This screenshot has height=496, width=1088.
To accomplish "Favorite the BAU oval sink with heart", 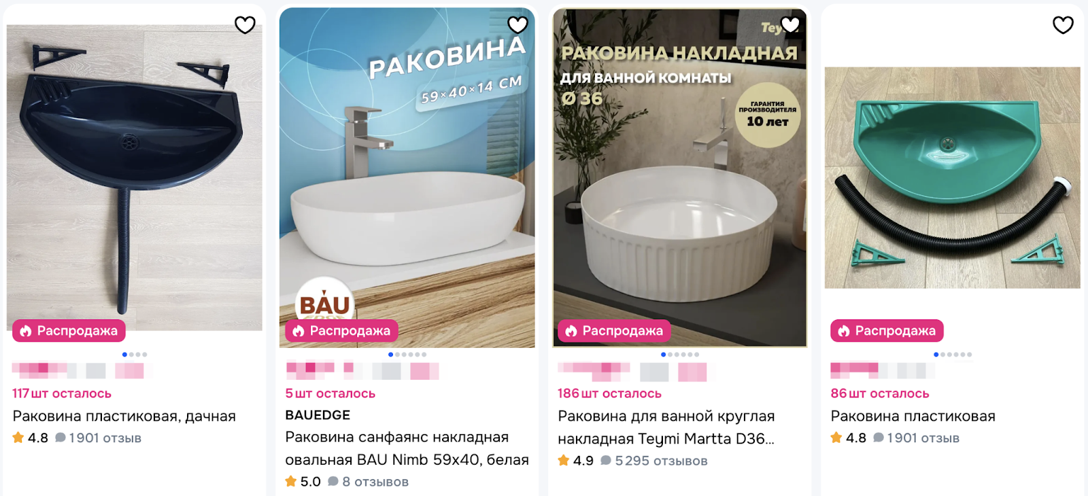I will click(518, 25).
